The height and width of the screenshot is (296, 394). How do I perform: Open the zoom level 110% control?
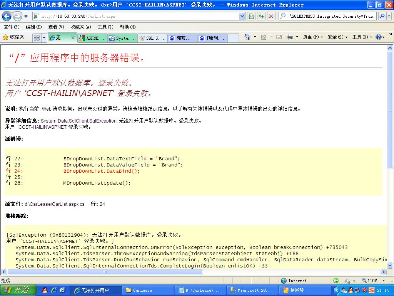coord(373,281)
